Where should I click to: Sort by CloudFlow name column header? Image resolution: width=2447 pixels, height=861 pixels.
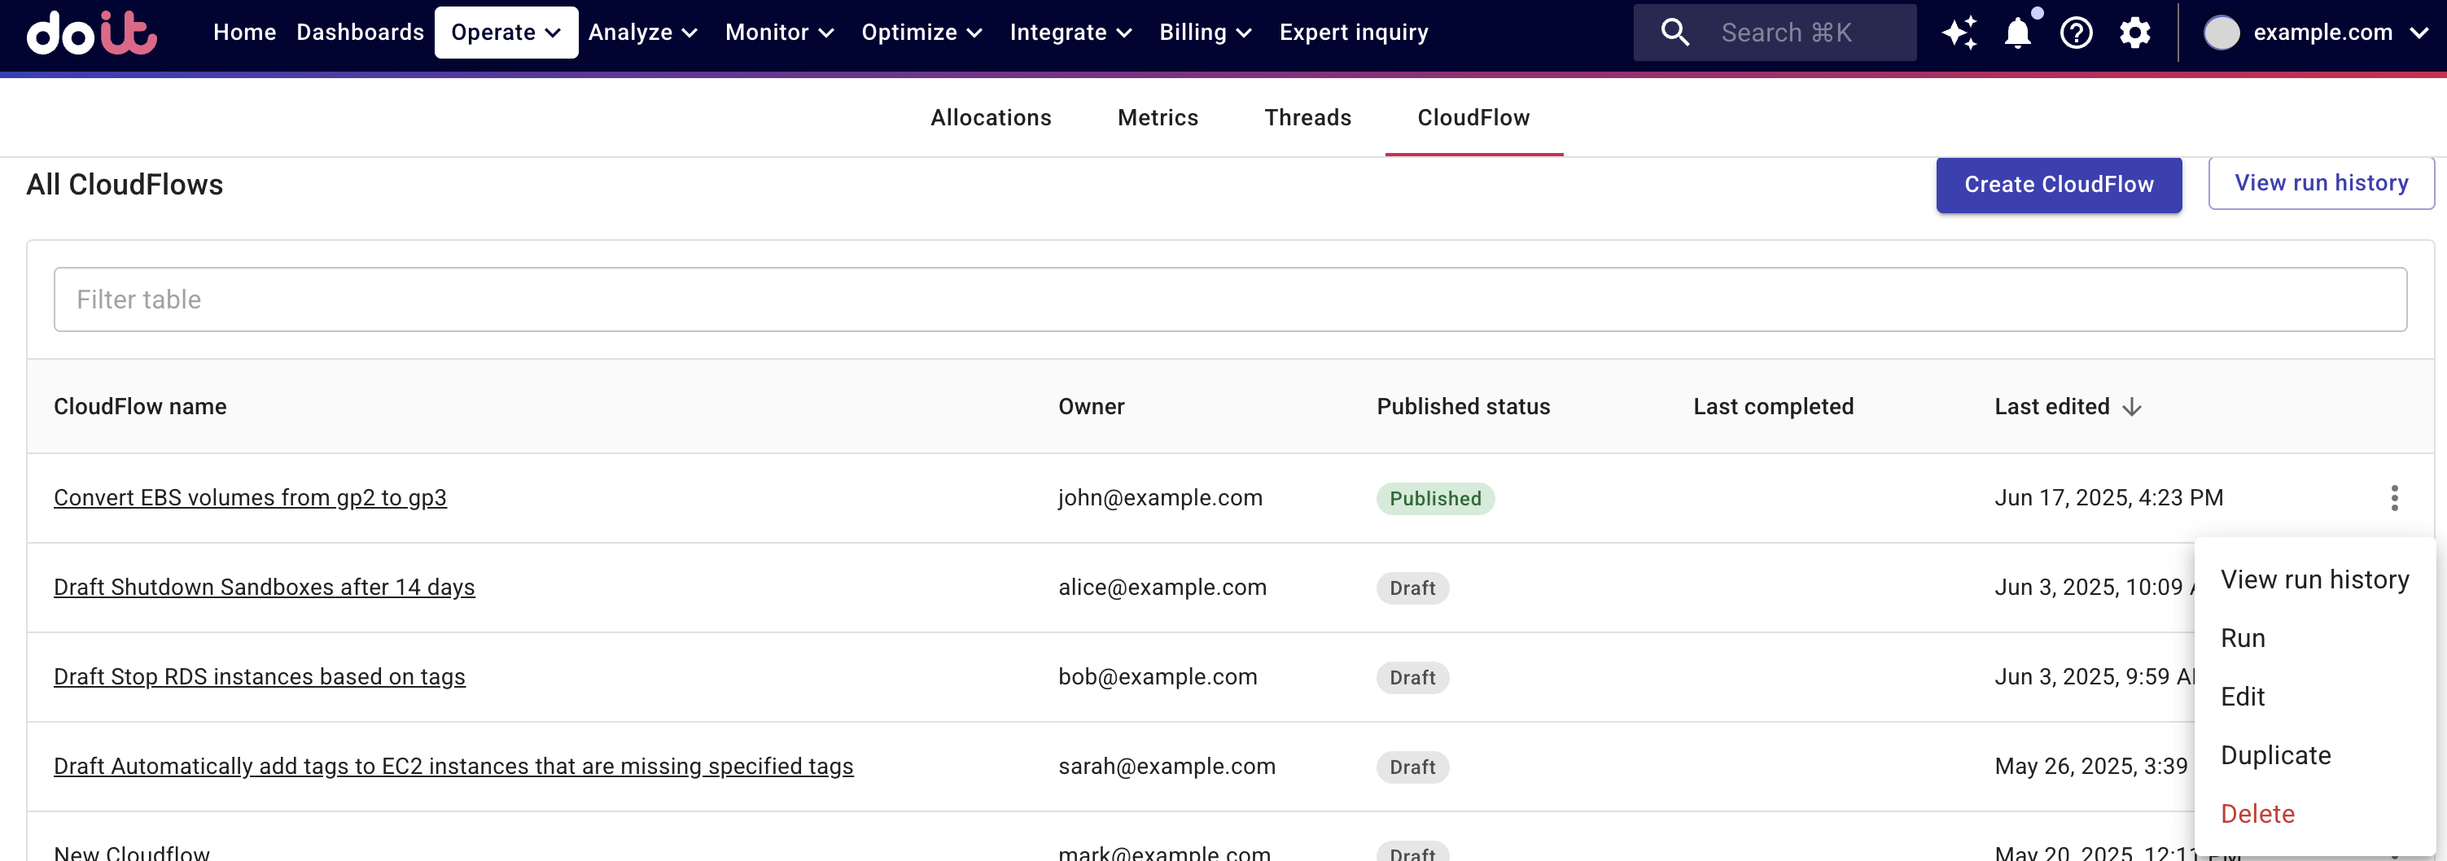[x=140, y=406]
